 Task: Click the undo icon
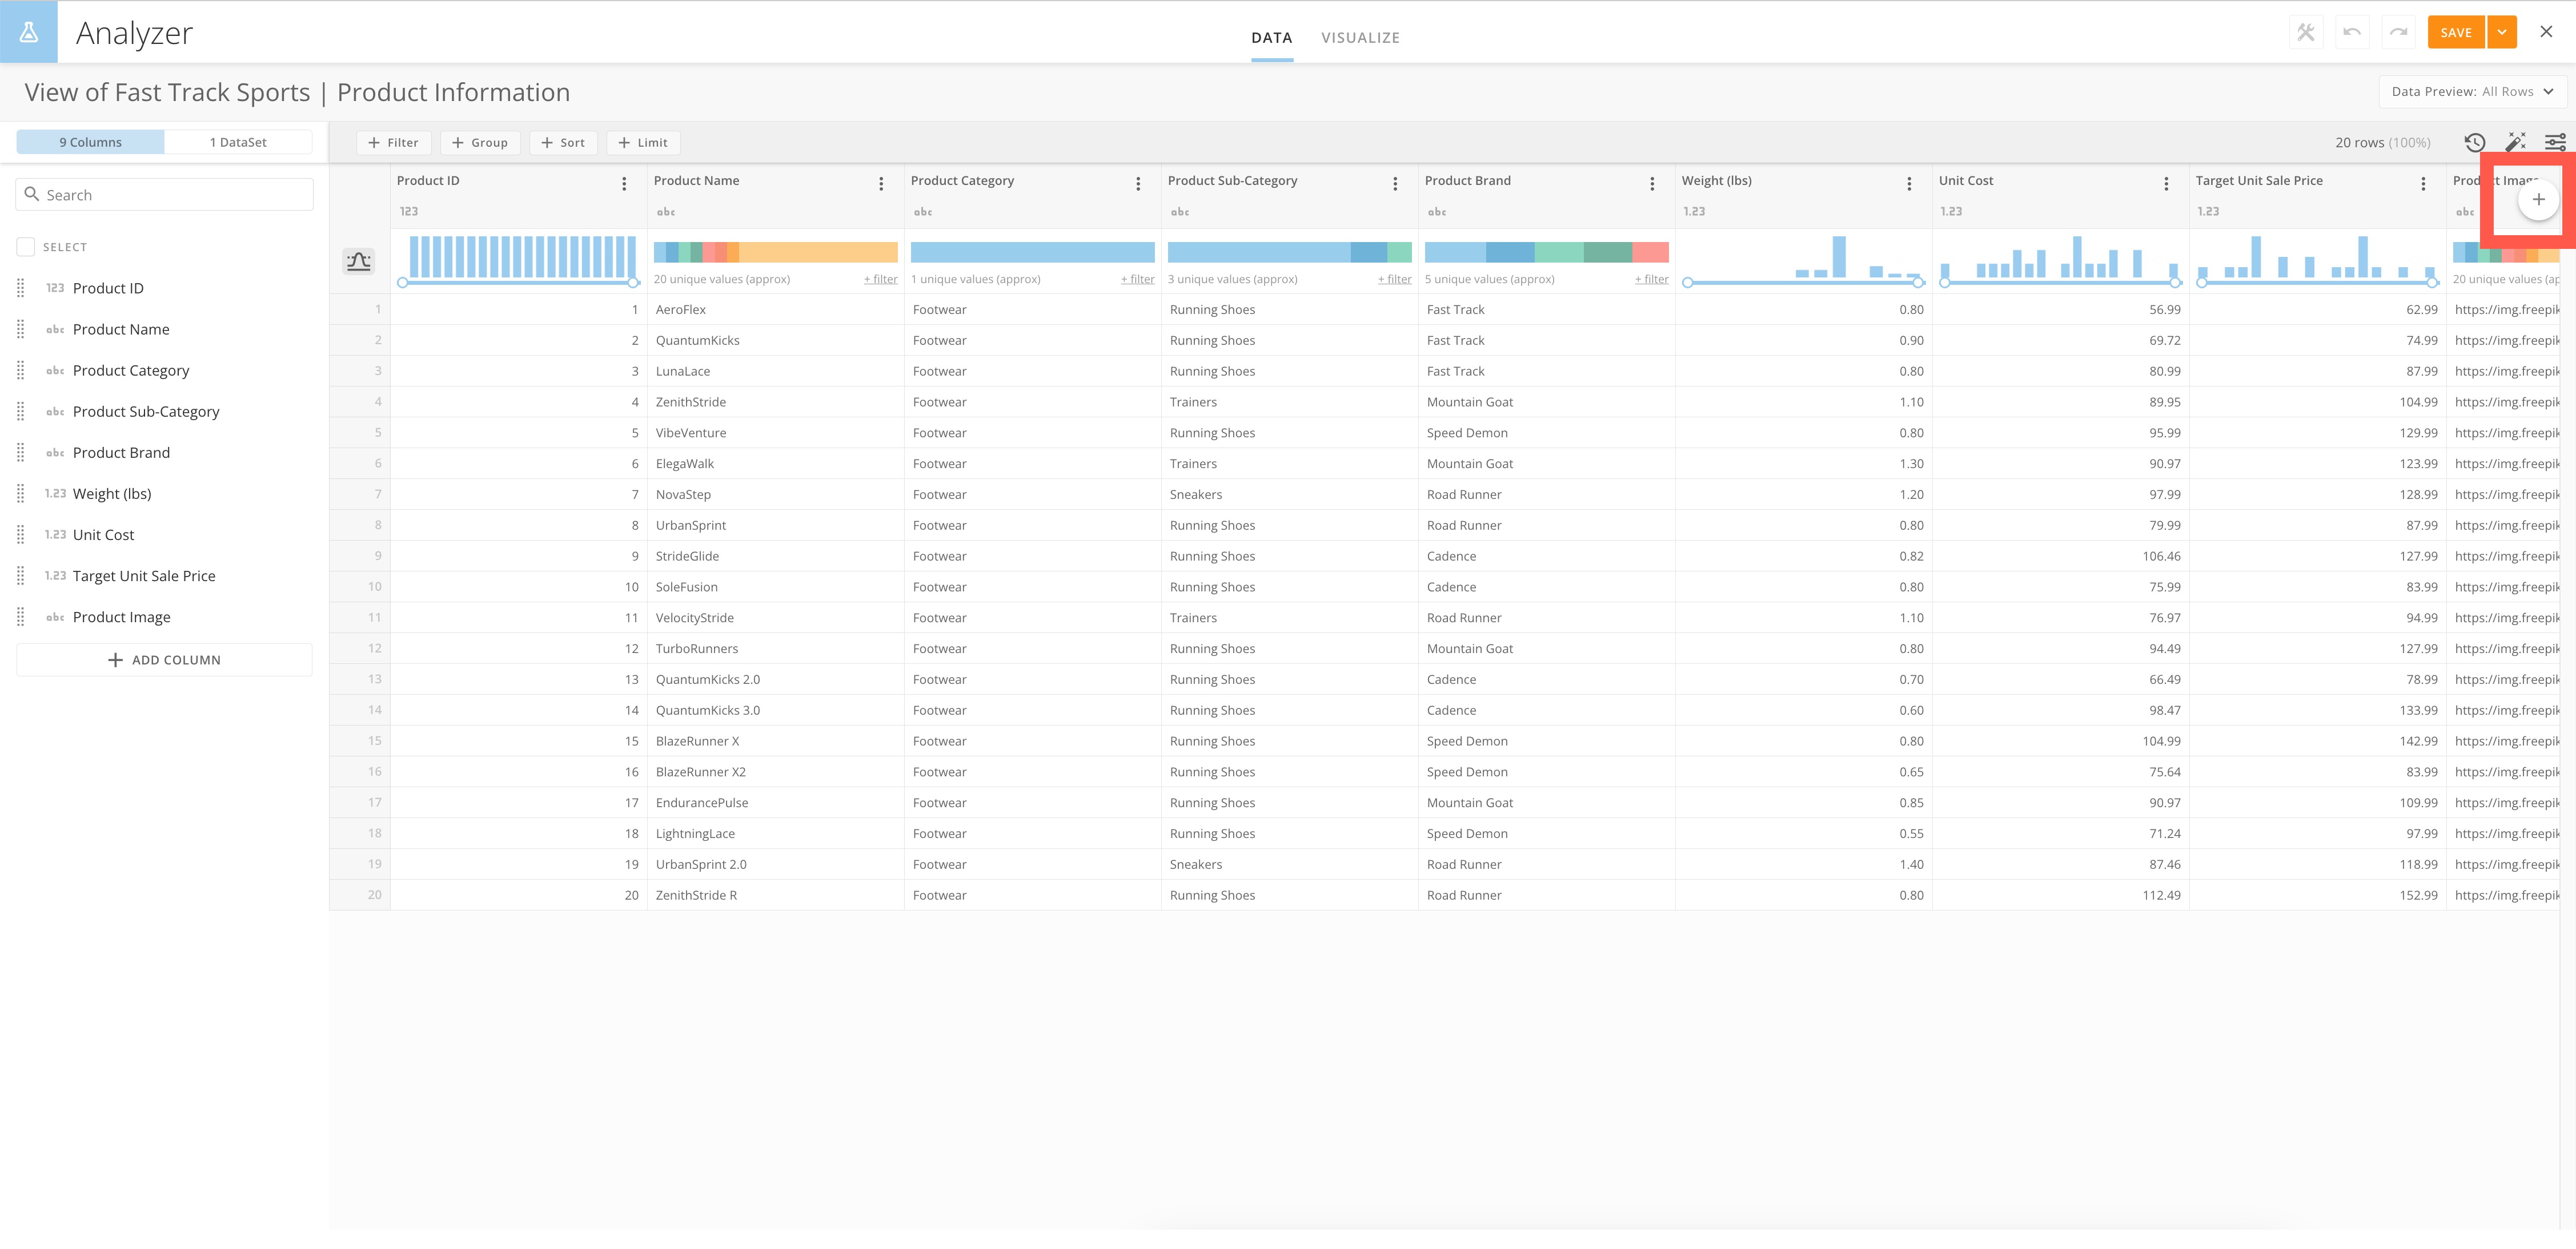coord(2351,31)
